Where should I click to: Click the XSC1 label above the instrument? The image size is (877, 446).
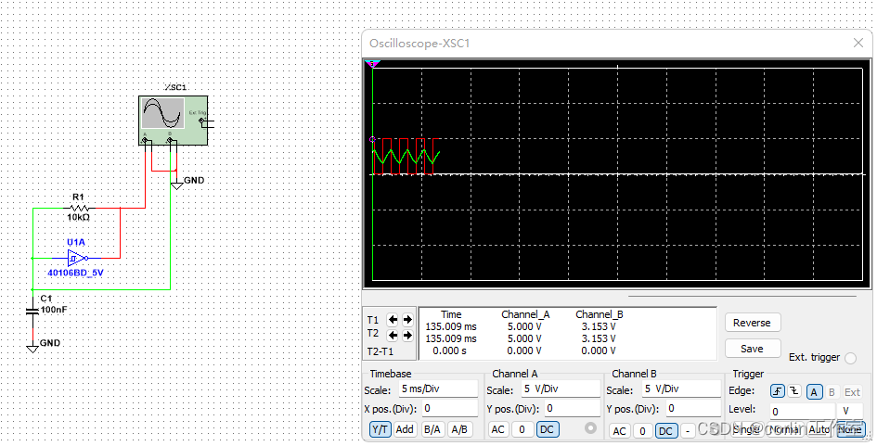click(175, 87)
